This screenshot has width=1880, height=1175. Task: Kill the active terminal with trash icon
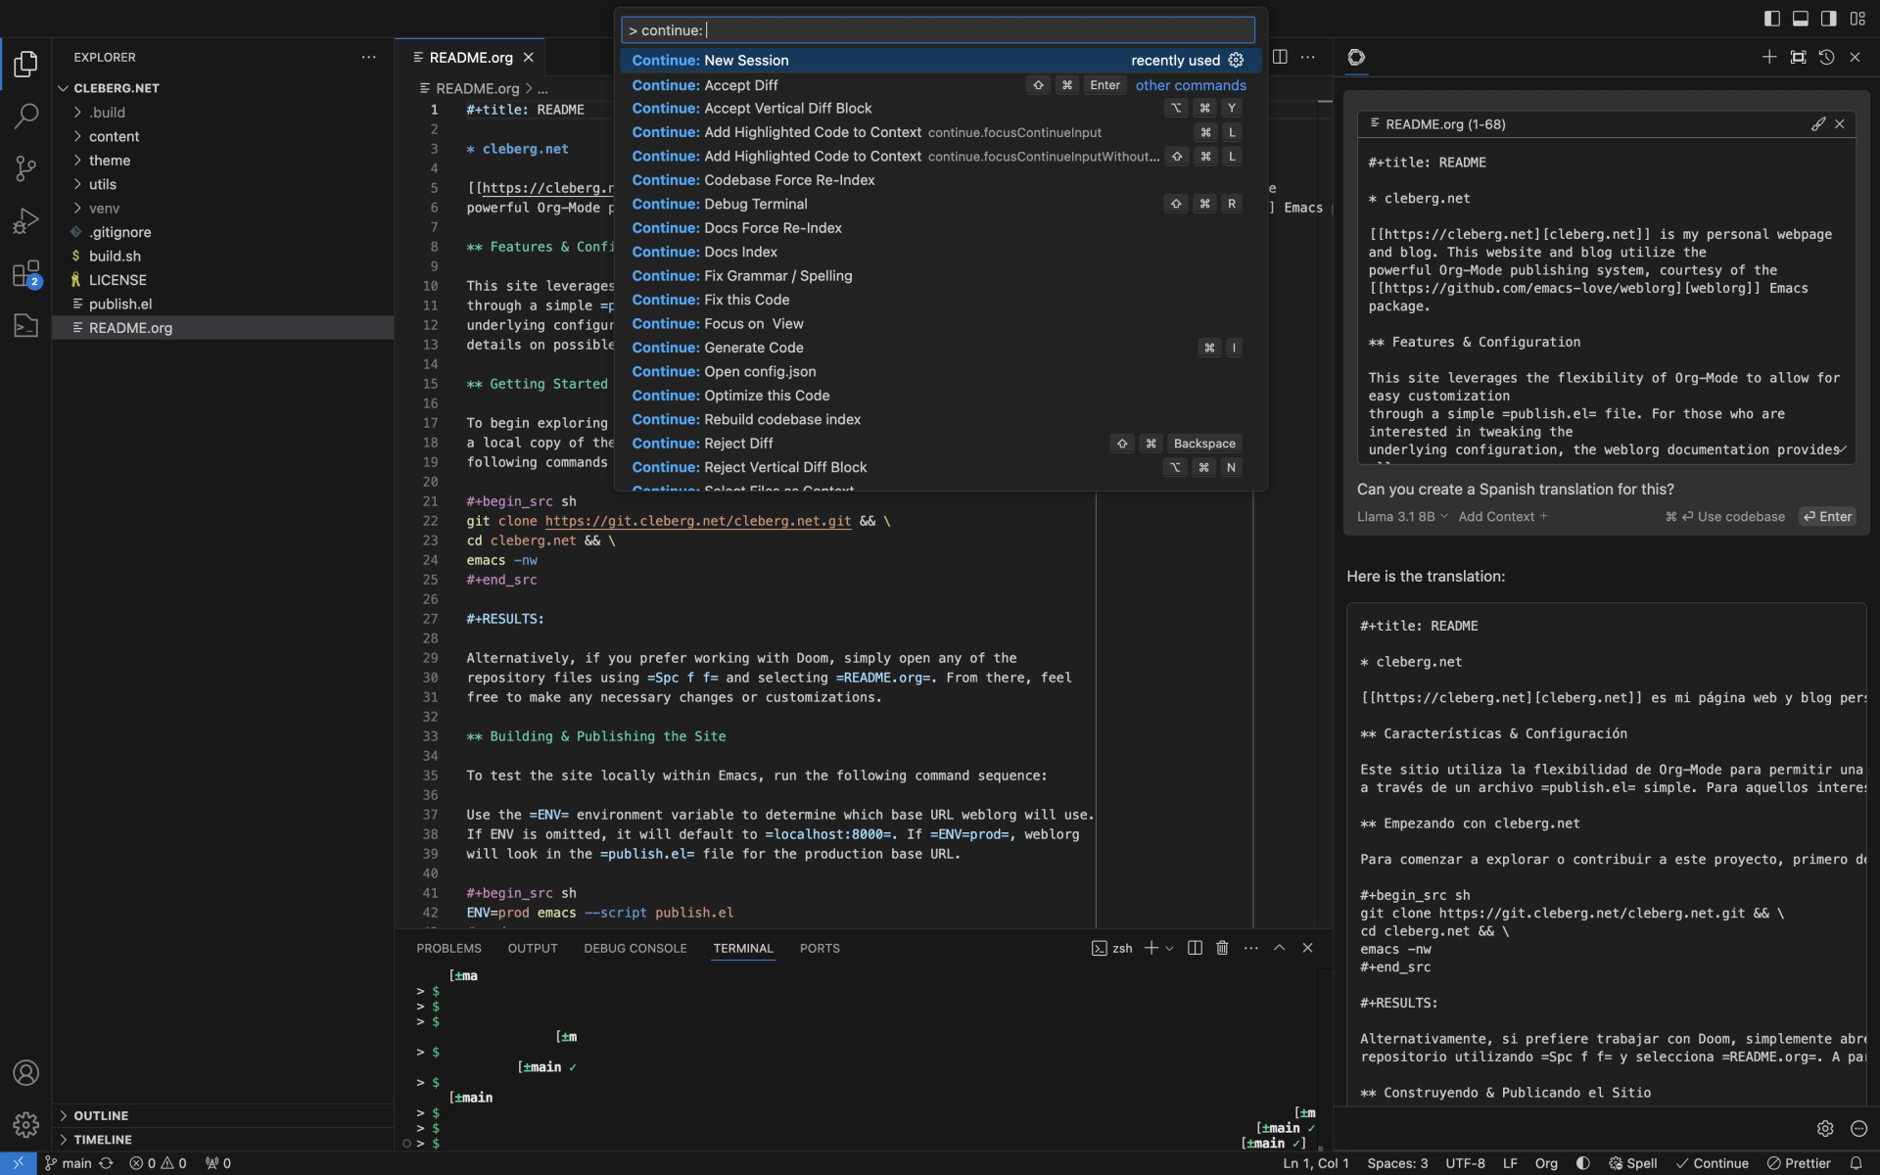pyautogui.click(x=1221, y=948)
